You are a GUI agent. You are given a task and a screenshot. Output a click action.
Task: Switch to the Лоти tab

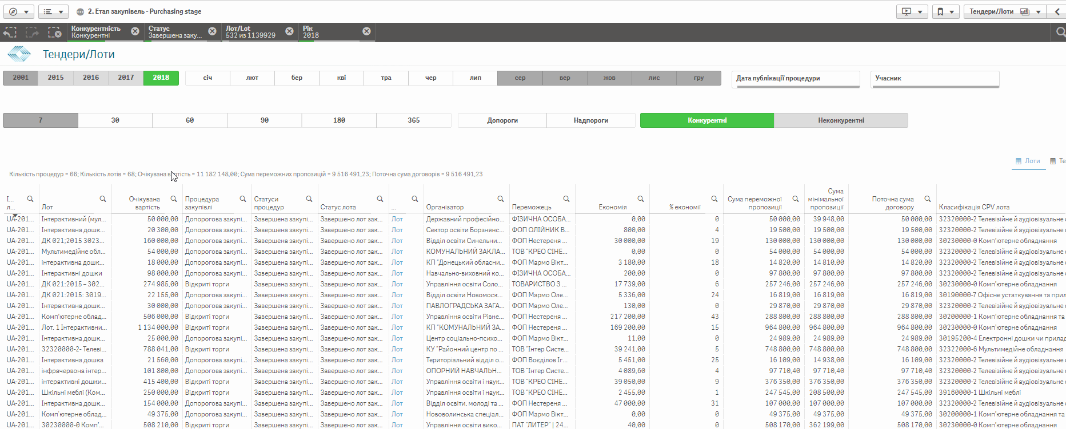(x=1028, y=161)
